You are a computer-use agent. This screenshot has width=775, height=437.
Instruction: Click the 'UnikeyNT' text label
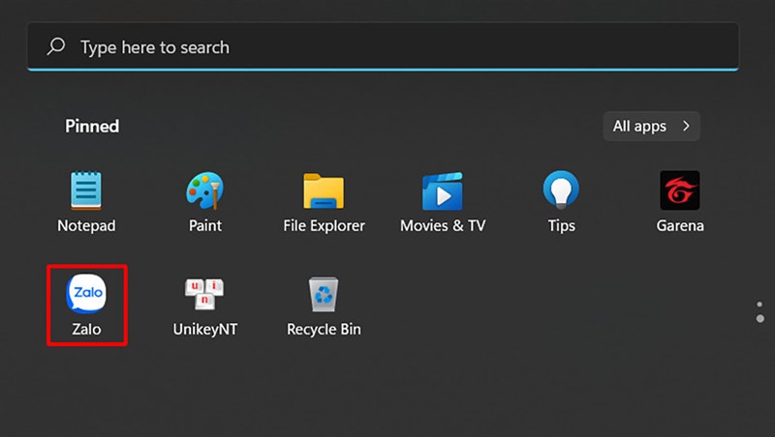click(204, 330)
